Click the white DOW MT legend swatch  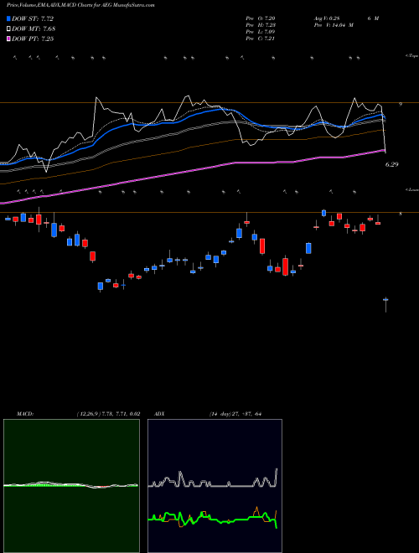coord(8,28)
